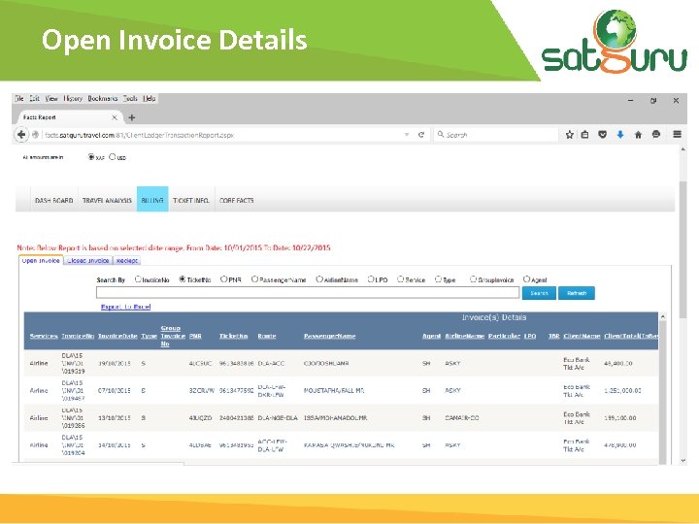The width and height of the screenshot is (699, 524).
Task: Click airline cell CAMAIR-CO
Action: (x=462, y=418)
